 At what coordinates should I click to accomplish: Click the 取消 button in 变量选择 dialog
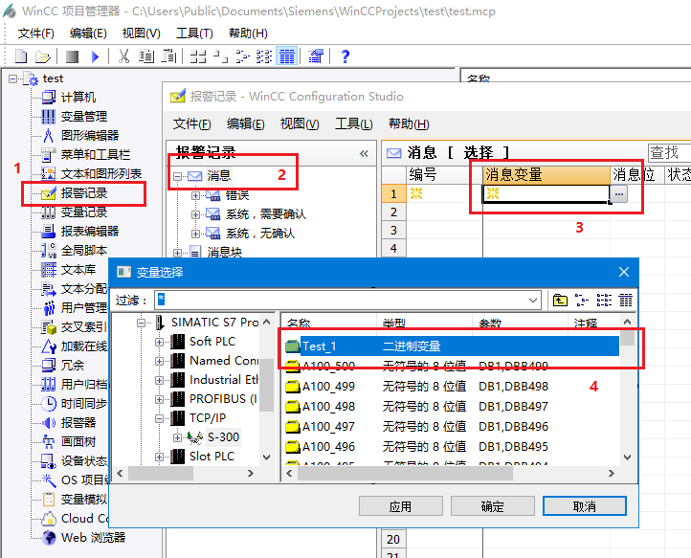point(585,506)
